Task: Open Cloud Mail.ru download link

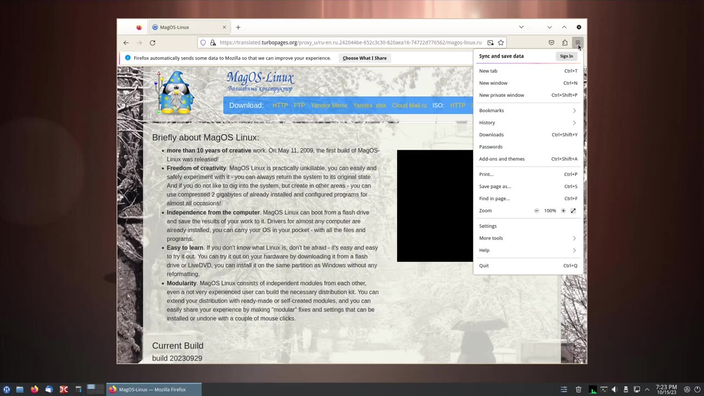Action: coord(409,106)
